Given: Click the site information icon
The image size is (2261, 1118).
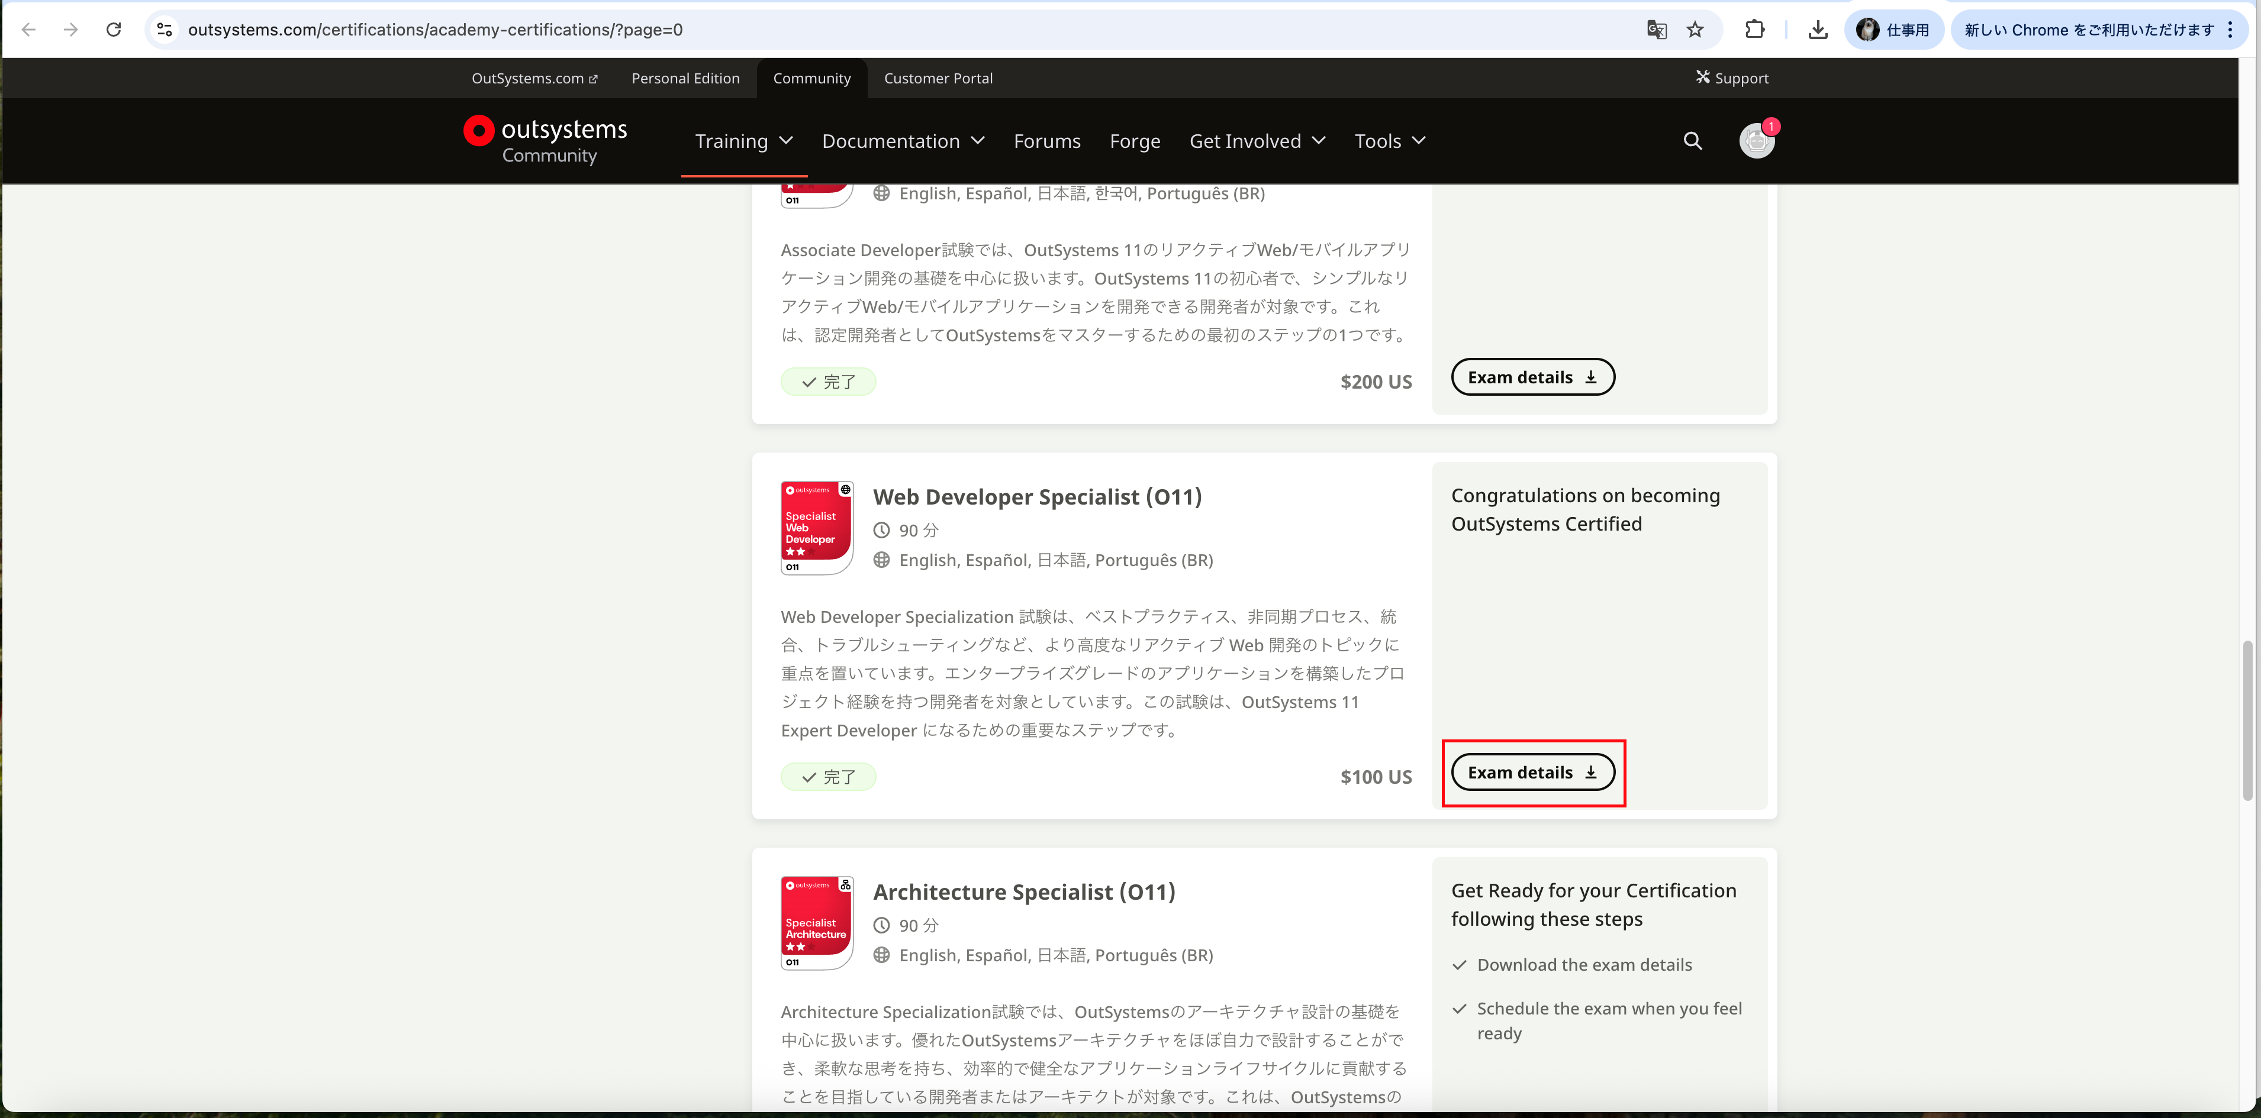Looking at the screenshot, I should tap(164, 30).
